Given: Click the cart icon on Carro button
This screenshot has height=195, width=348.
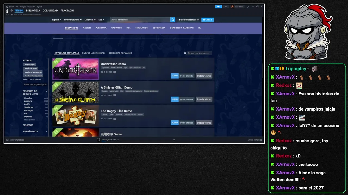Looking at the screenshot, I should pyautogui.click(x=204, y=20).
